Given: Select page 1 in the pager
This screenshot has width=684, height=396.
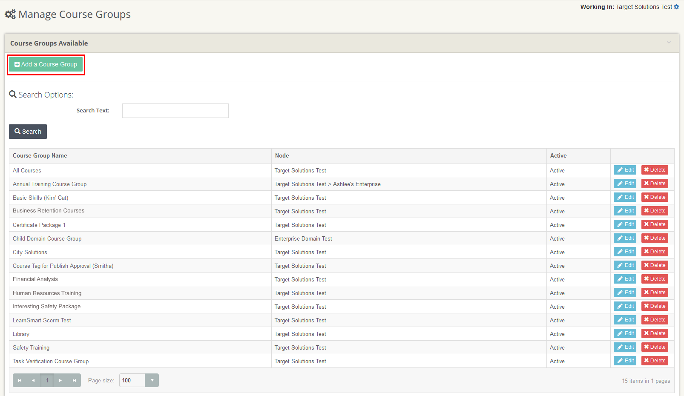Looking at the screenshot, I should point(47,380).
